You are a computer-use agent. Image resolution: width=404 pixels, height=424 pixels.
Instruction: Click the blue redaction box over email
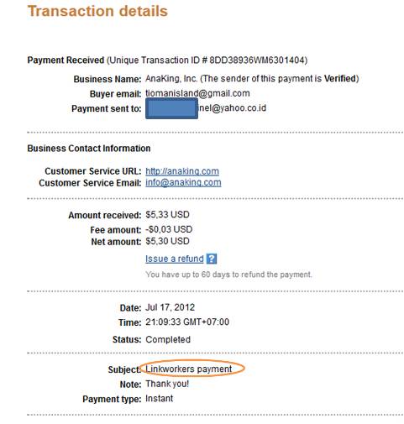point(171,108)
